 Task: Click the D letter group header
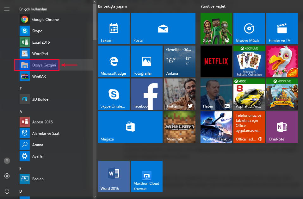click(21, 191)
